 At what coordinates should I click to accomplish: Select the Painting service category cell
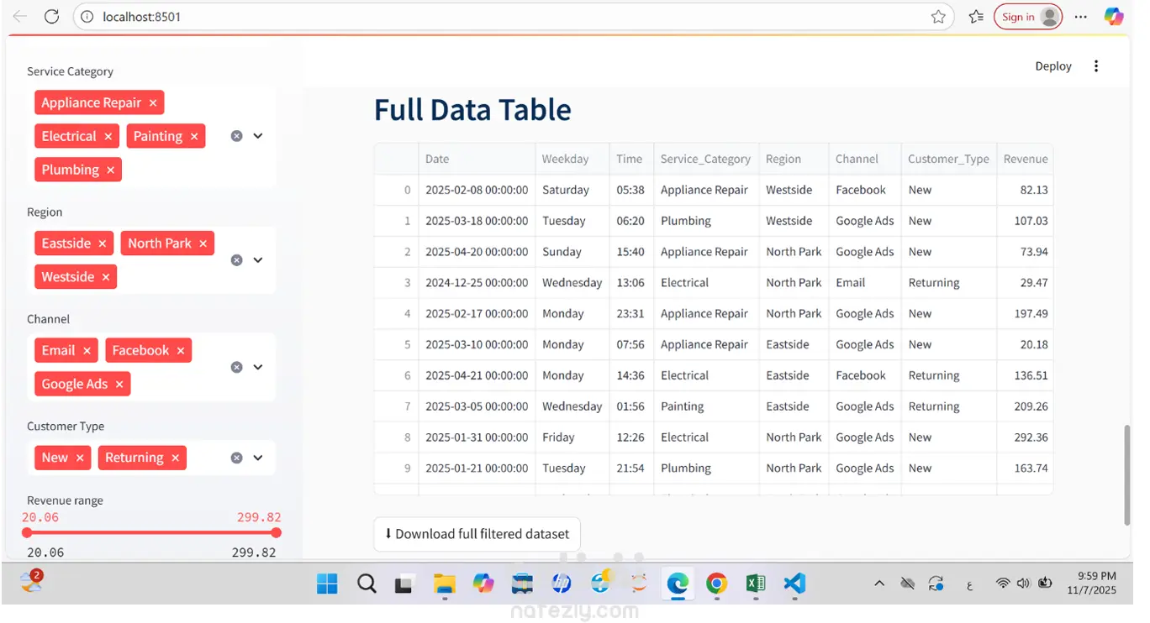[706, 406]
